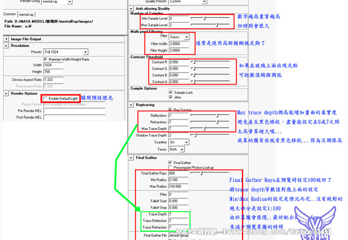Click the Device Aspect Ratio field
Viewport: 348px width, 240px height.
pyautogui.click(x=54, y=80)
